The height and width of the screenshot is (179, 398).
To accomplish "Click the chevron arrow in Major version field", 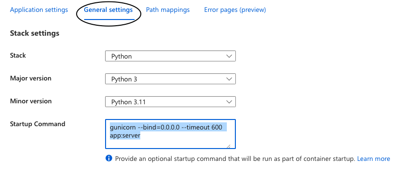I will pyautogui.click(x=229, y=79).
